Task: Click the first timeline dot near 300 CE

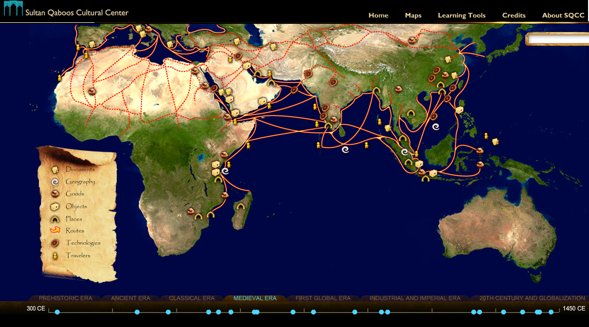Action: coord(57,312)
